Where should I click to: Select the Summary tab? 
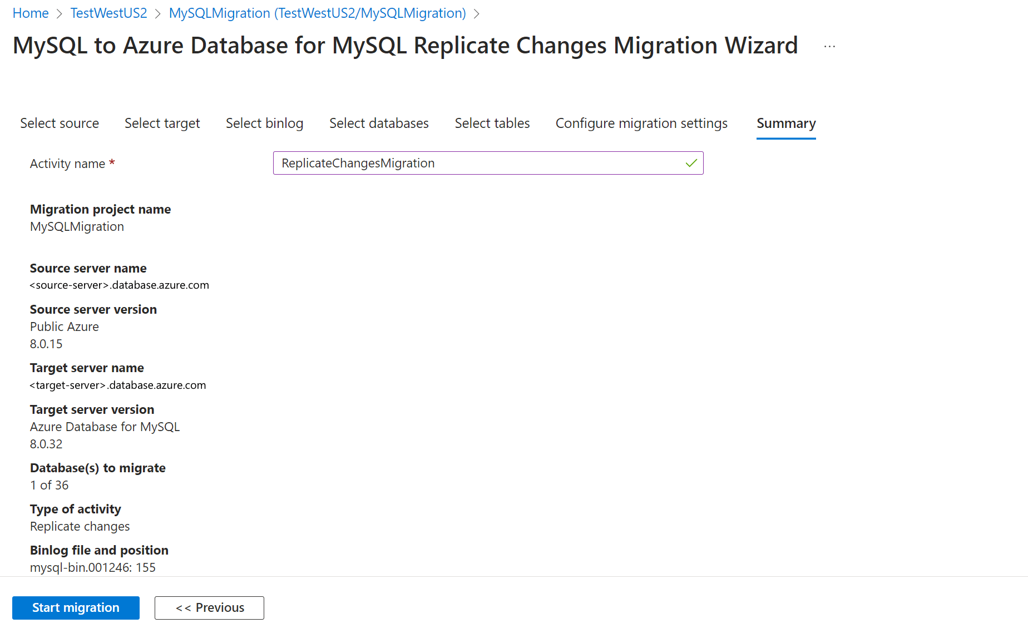tap(786, 123)
